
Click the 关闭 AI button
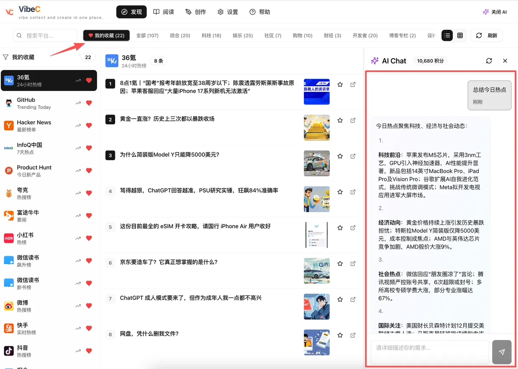coord(495,12)
